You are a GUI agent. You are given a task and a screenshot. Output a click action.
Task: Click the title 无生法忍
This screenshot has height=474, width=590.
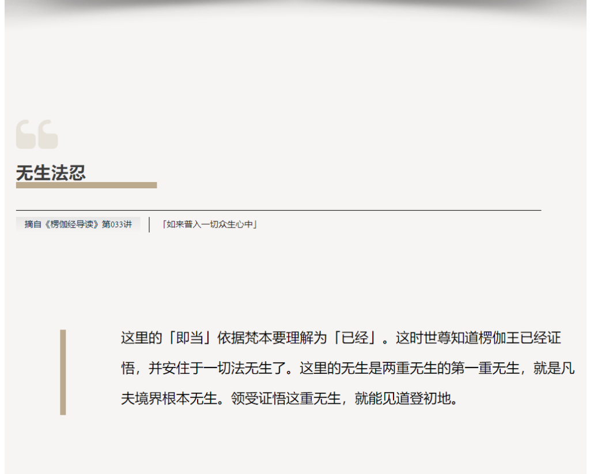point(51,172)
